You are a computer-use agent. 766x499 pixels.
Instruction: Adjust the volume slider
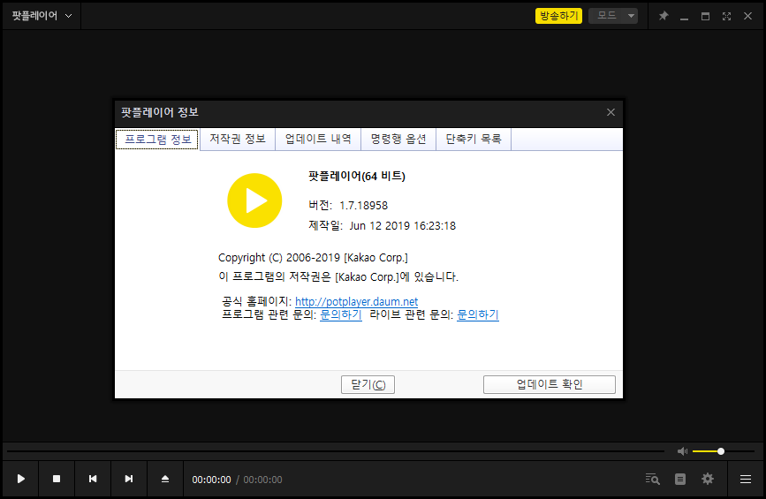click(724, 451)
